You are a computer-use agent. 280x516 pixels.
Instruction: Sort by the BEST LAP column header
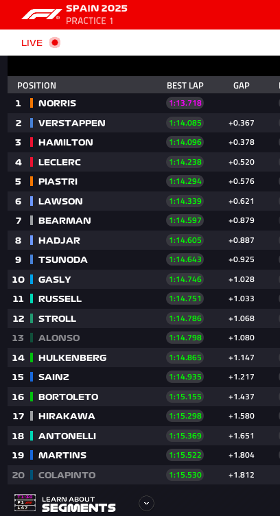point(185,86)
